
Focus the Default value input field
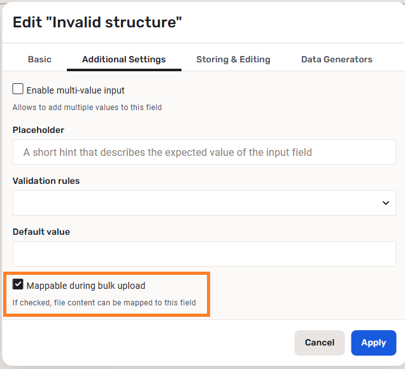(x=204, y=253)
